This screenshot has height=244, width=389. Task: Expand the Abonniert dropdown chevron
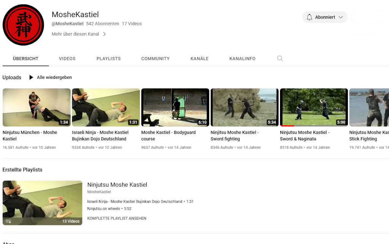(341, 17)
